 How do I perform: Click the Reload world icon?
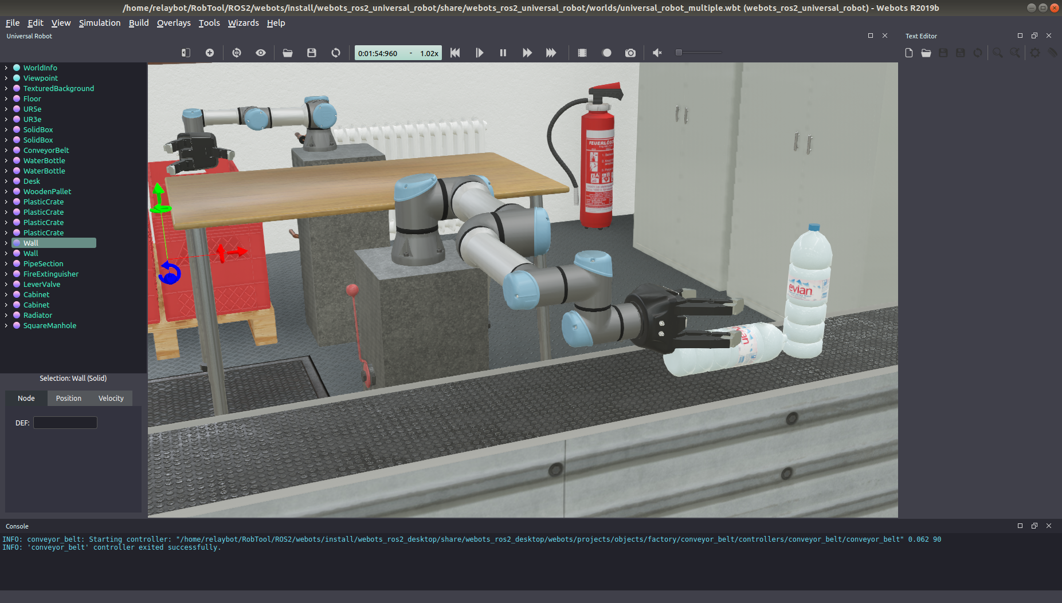336,53
